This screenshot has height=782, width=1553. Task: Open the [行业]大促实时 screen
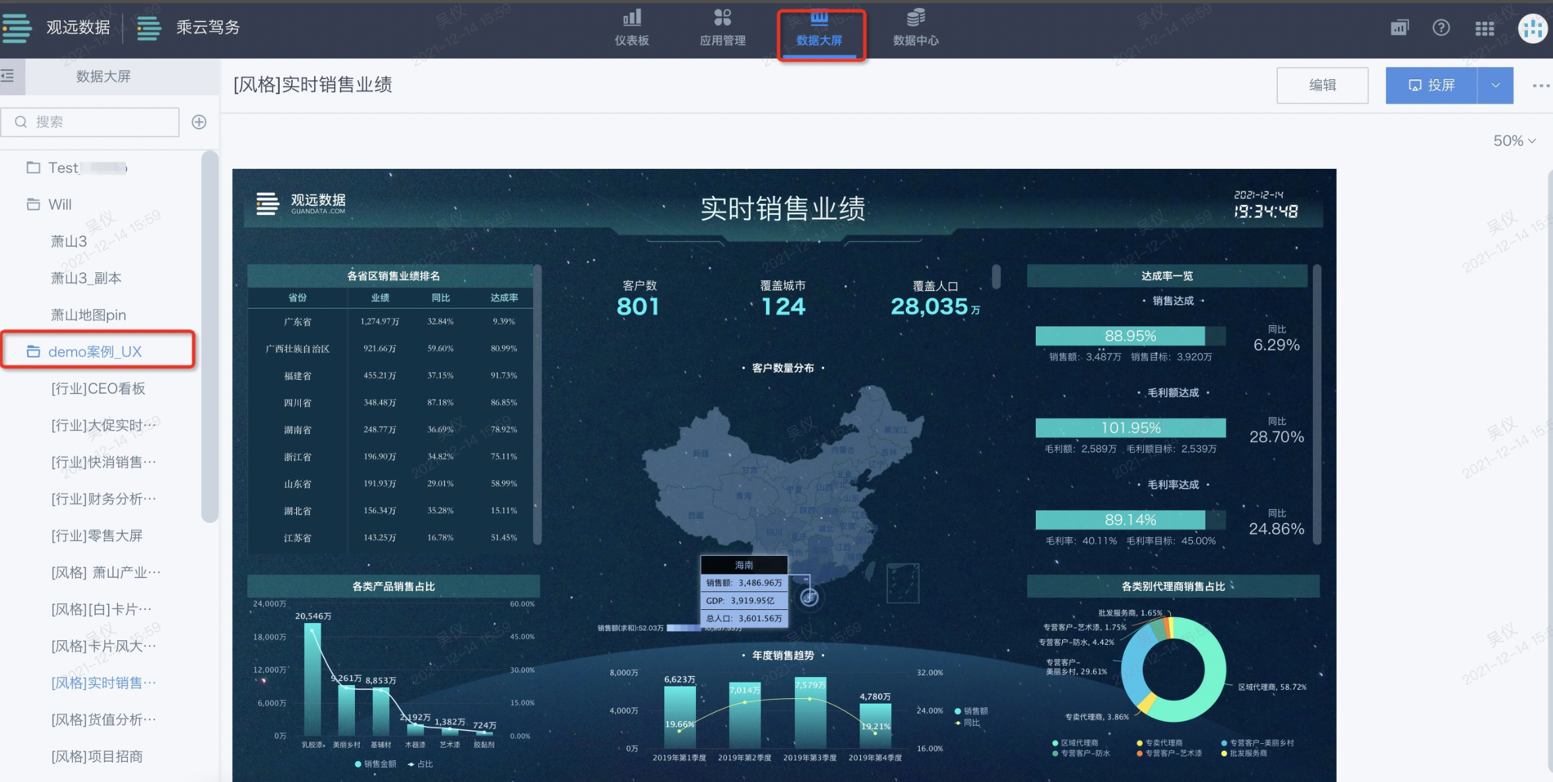point(104,425)
